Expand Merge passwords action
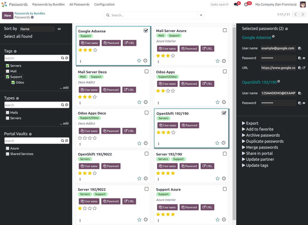308x225 pixels. coord(260,147)
